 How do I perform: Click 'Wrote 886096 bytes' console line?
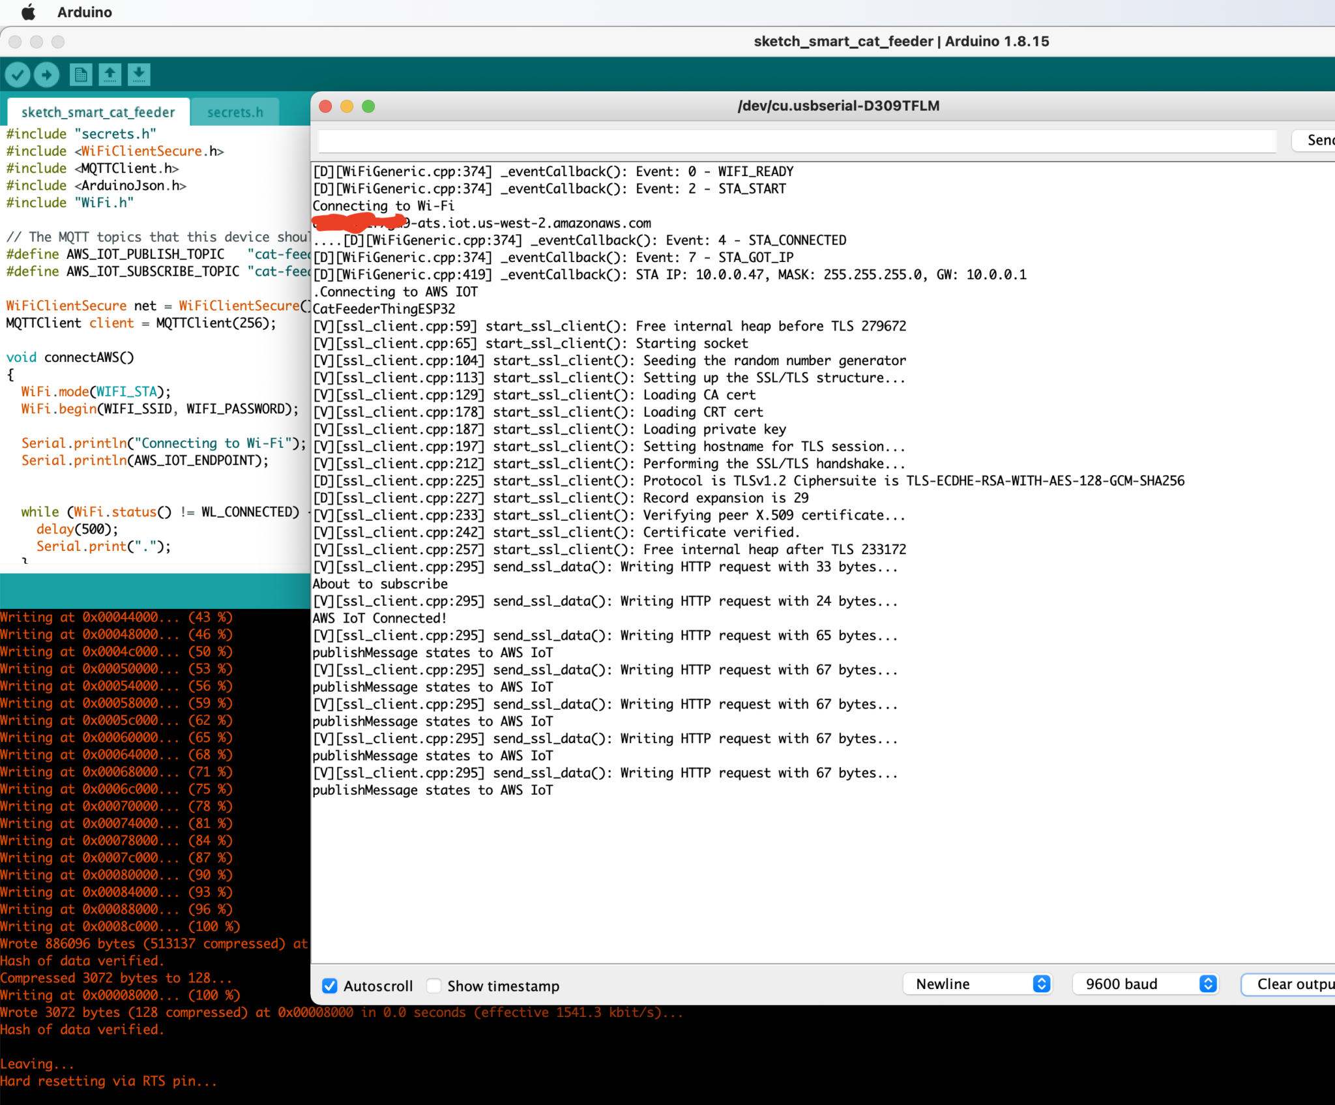click(x=154, y=944)
